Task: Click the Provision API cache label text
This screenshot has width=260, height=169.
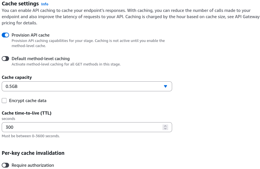Action: [x=31, y=35]
